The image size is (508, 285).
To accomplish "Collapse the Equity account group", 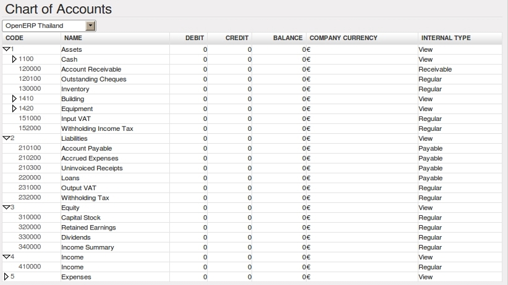I will [x=6, y=207].
